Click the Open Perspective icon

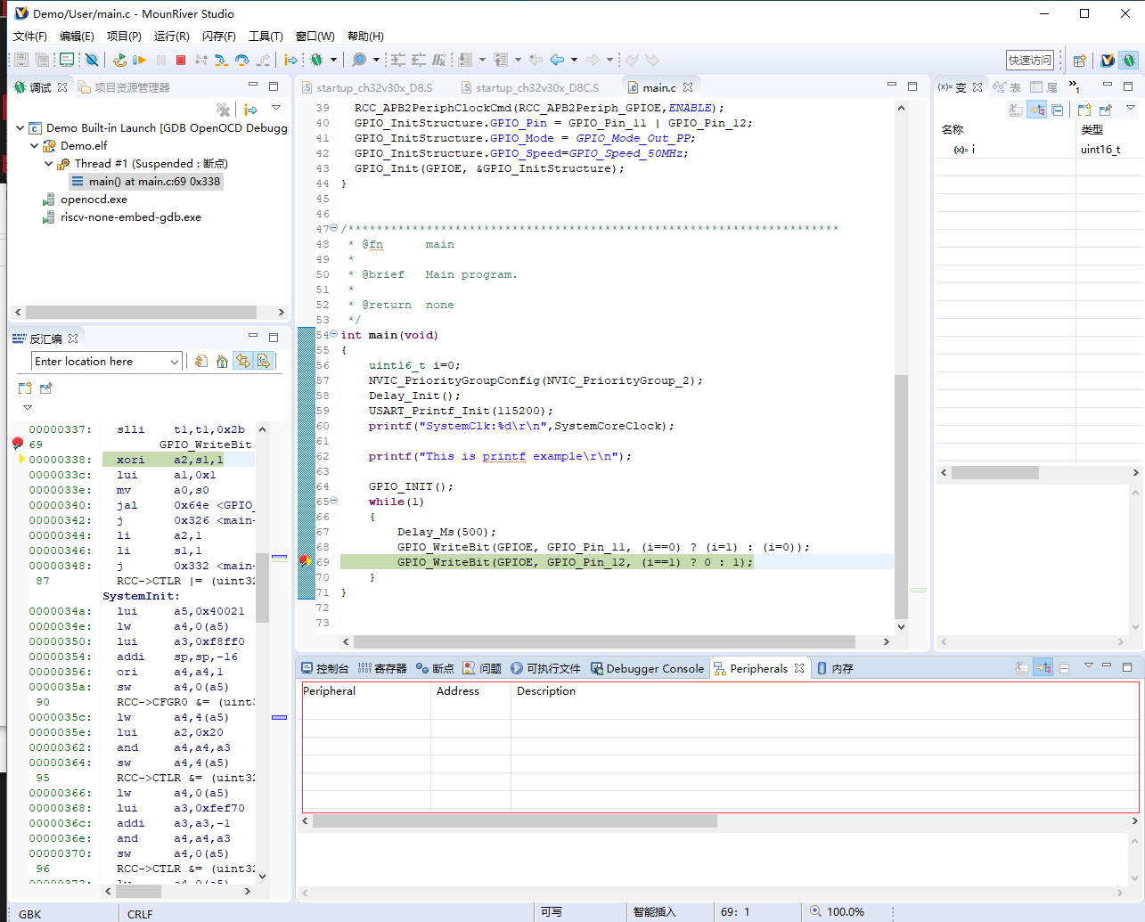1079,61
